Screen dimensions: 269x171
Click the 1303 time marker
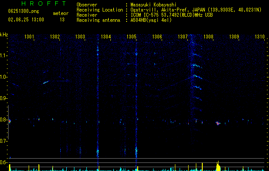[x=80, y=36]
